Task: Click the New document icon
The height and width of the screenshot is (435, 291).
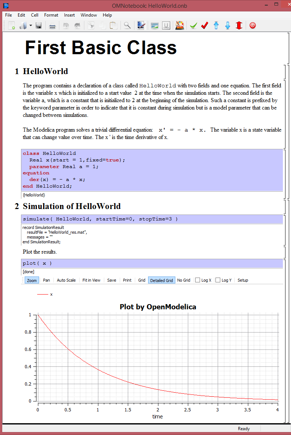Action: pos(12,25)
